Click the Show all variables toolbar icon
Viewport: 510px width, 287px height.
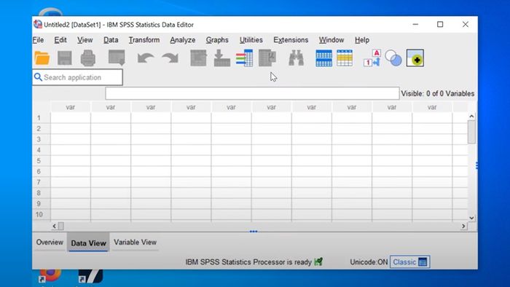tap(415, 58)
